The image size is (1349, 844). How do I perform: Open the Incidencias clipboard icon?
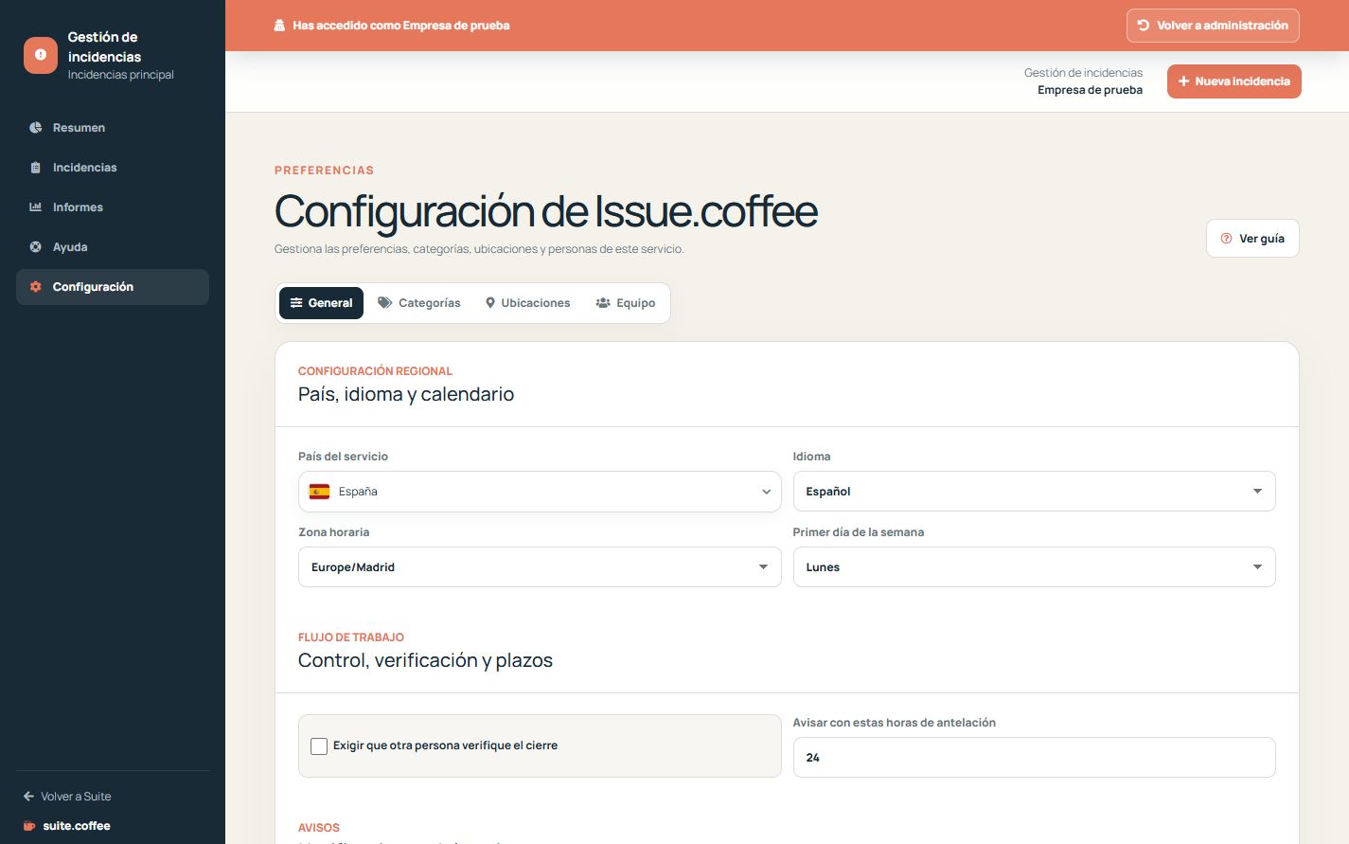click(36, 168)
